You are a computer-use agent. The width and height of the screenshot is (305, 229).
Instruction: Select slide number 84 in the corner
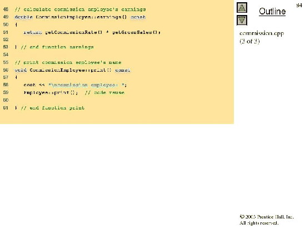pyautogui.click(x=299, y=6)
